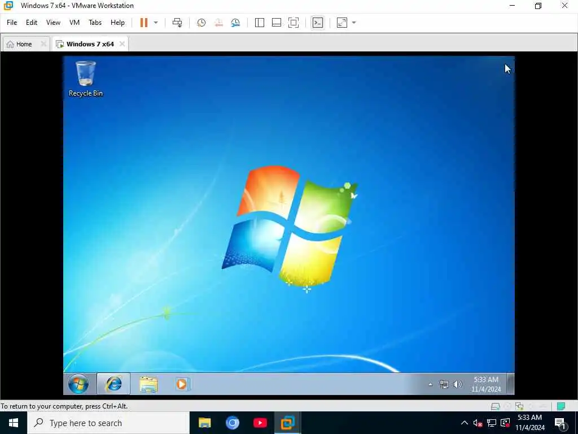The image size is (578, 434).
Task: Enter full screen mode
Action: point(294,23)
